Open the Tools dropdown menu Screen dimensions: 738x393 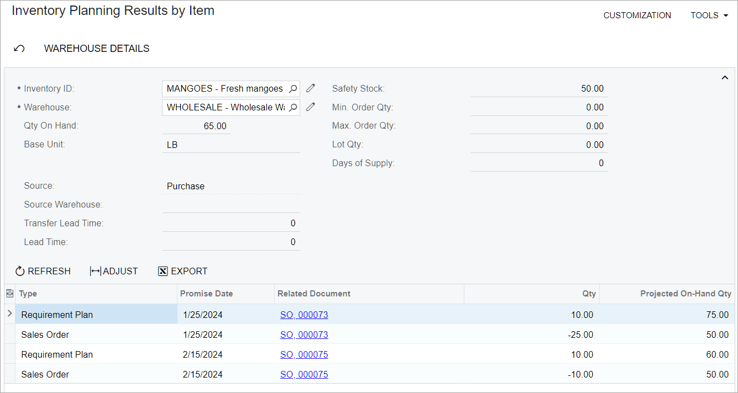click(709, 15)
